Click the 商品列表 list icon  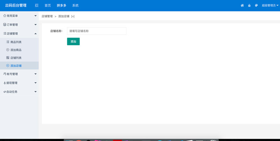8,42
